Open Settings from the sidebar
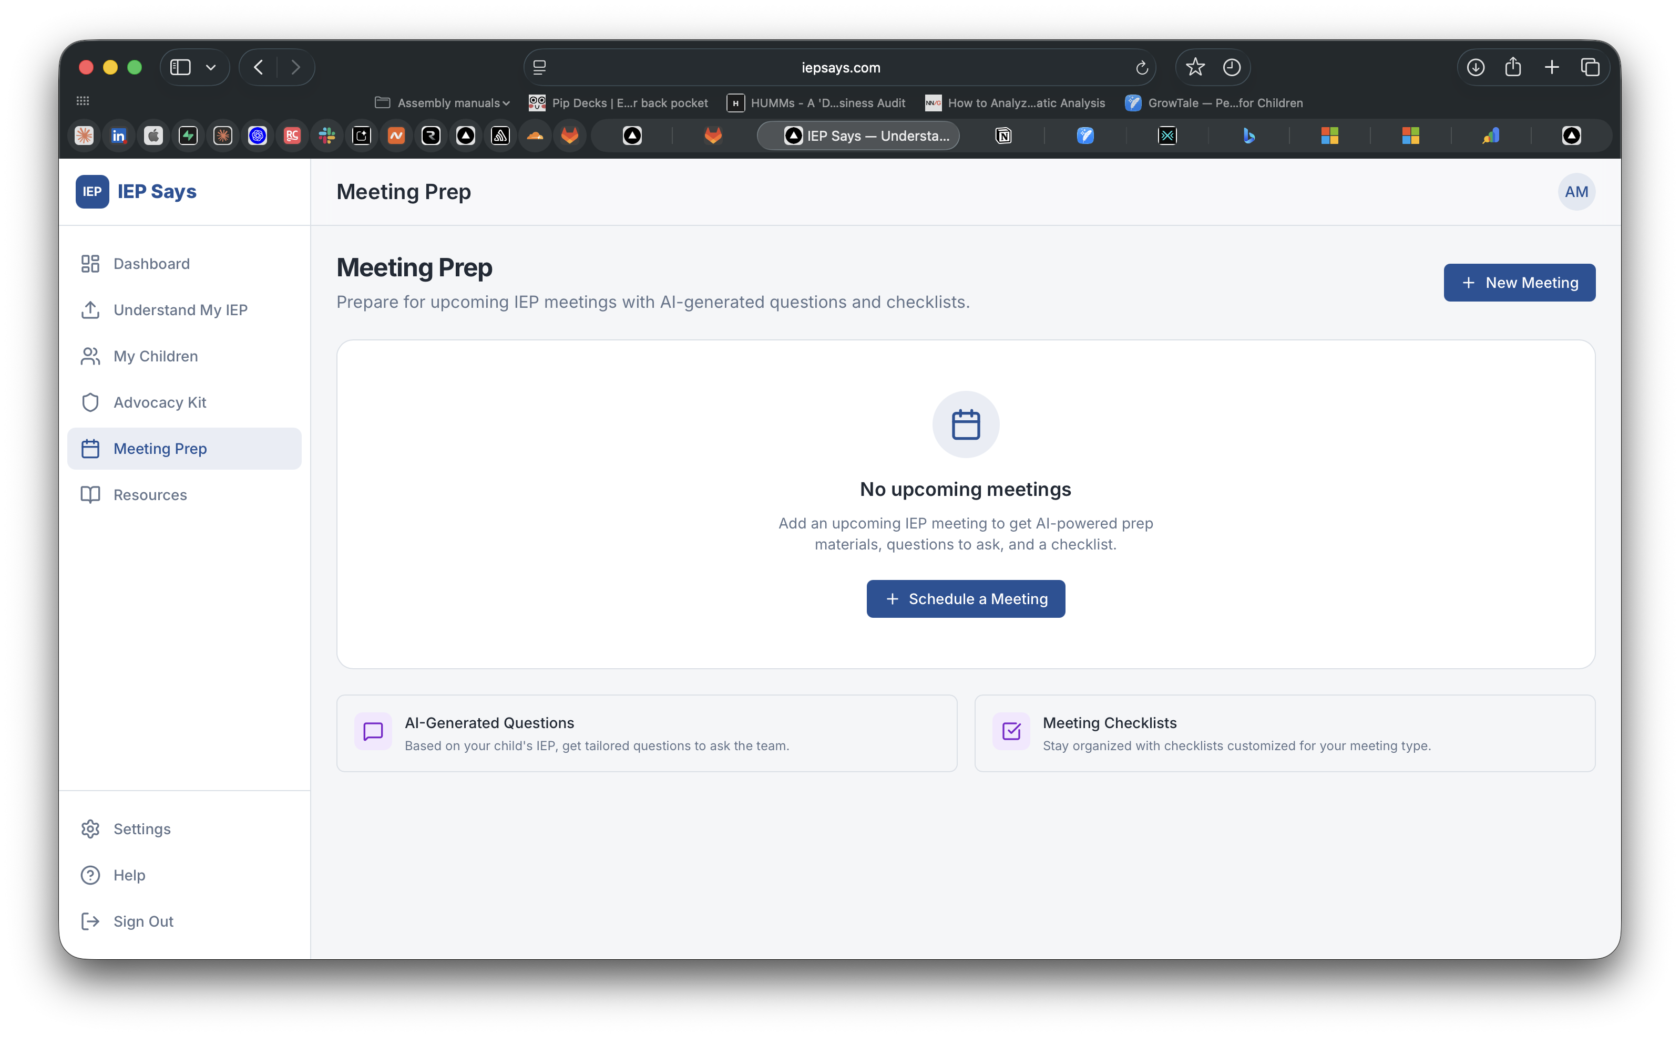1680x1037 pixels. [141, 828]
